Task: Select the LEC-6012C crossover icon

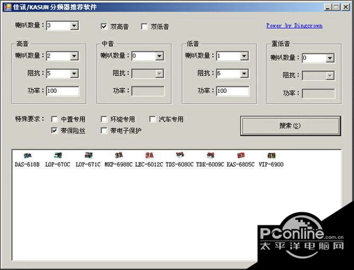Action: click(149, 156)
